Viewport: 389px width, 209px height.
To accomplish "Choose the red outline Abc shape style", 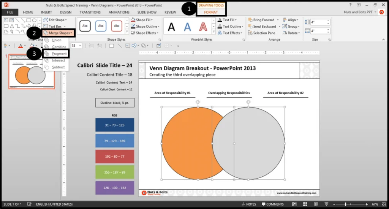I will coord(117,26).
